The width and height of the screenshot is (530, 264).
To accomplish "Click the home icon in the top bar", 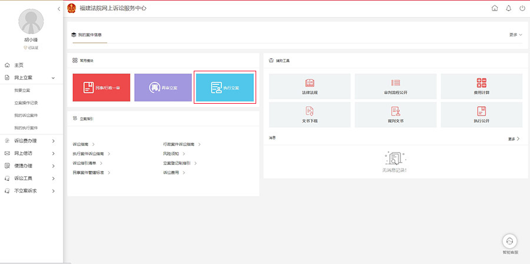I will pyautogui.click(x=495, y=8).
